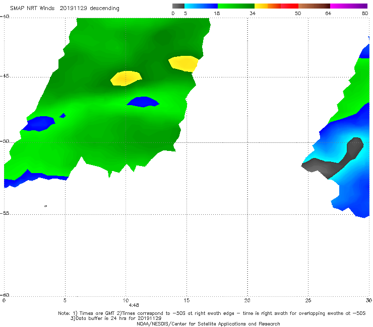The height and width of the screenshot is (327, 373).
Task: Click the yellow wind patch near longitude 10
Action: [126, 78]
